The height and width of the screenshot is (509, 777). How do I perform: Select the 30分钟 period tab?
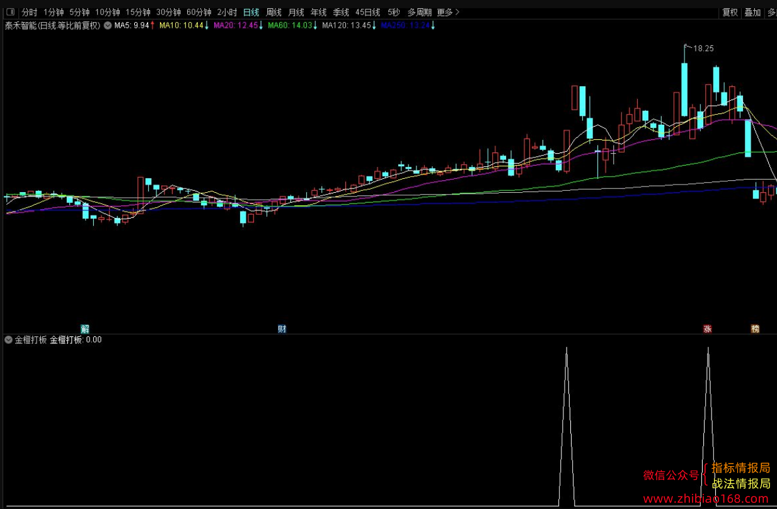pos(168,12)
